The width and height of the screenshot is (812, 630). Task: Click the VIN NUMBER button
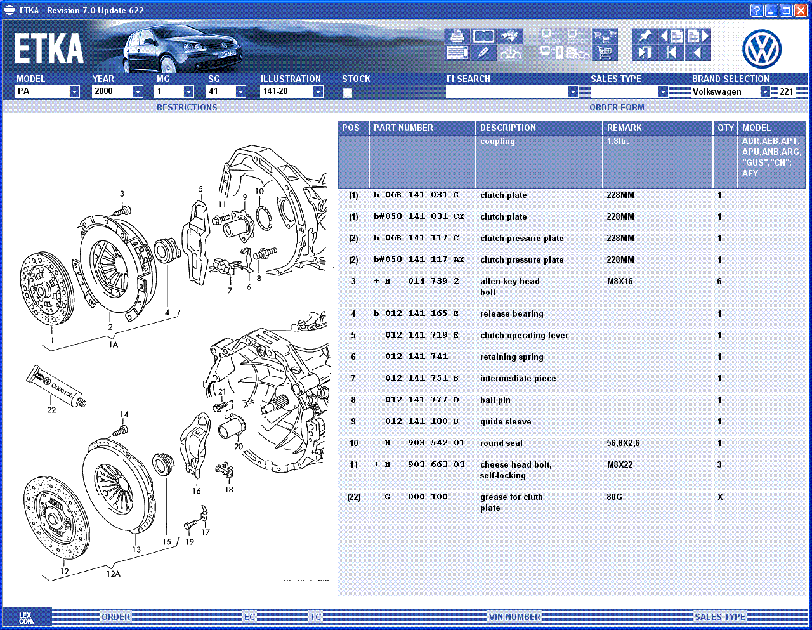[514, 617]
